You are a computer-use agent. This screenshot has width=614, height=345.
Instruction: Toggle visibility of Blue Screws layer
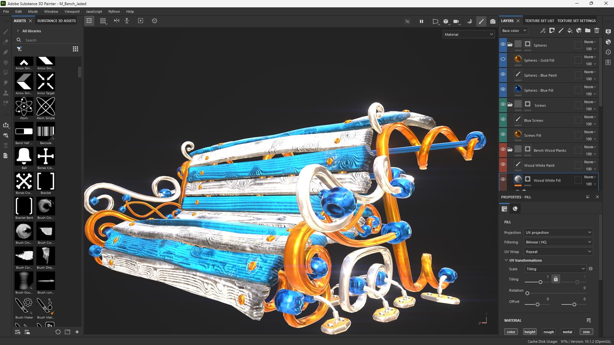point(503,119)
